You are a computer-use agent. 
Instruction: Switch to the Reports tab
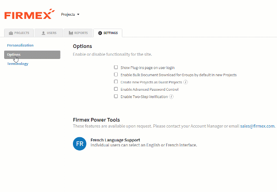tap(78, 33)
